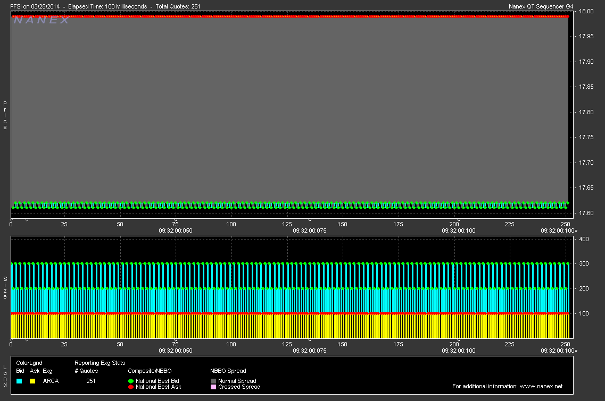Viewport: 605px width, 401px height.
Task: Click the 17.80 price axis label
Action: 586,112
